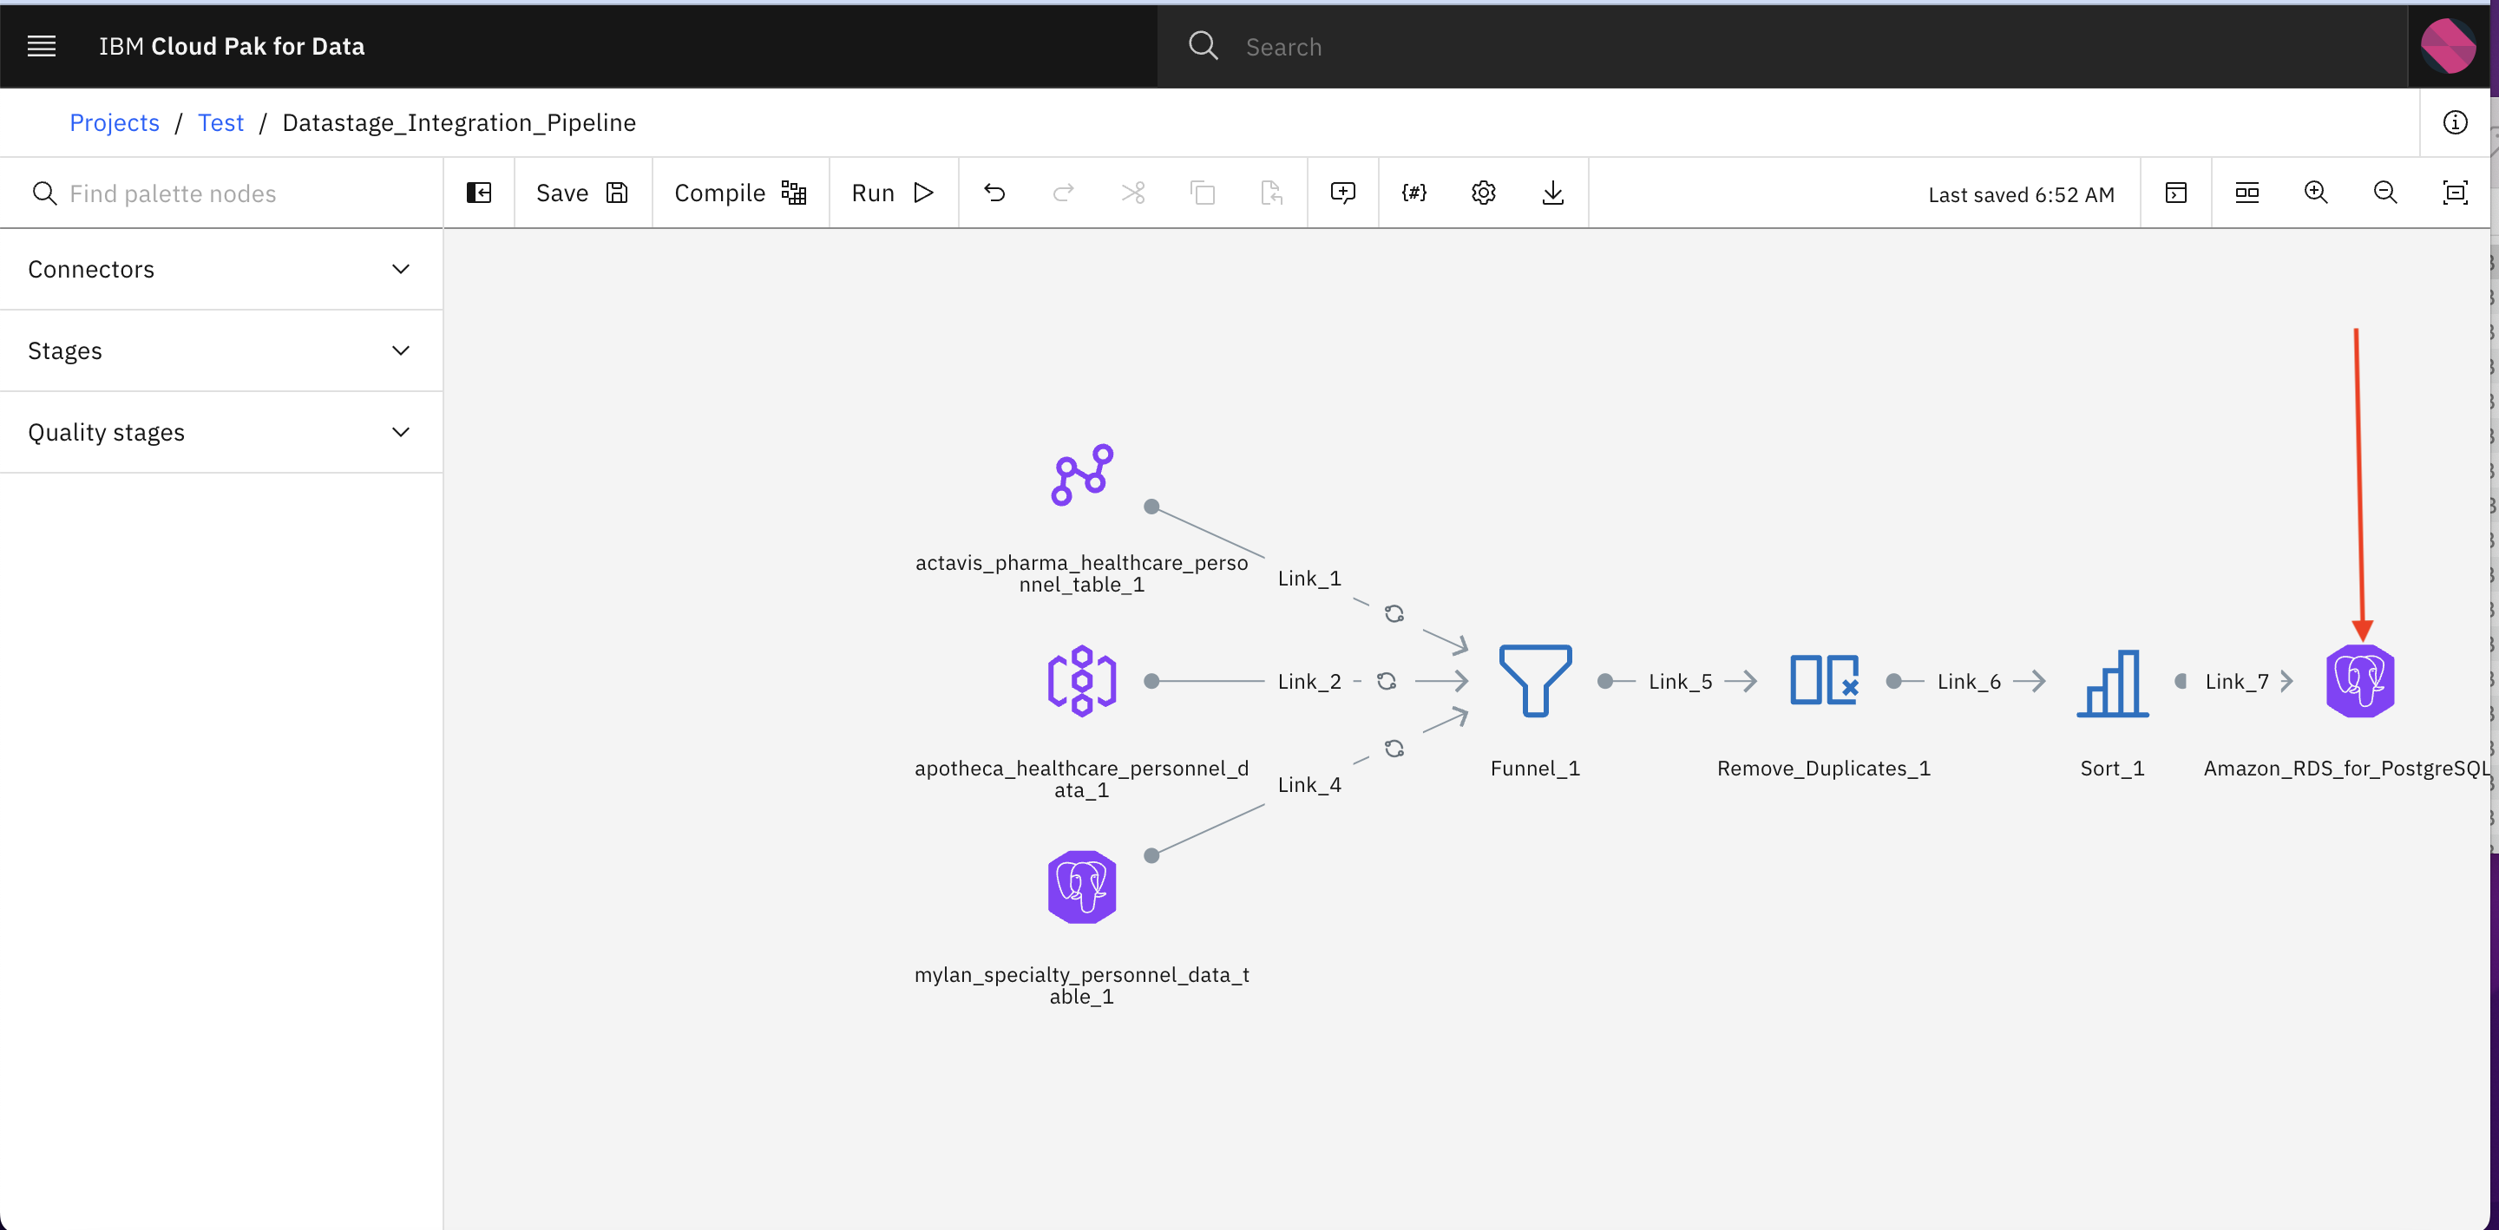Select the Amazon_RDS_for_PostgreSQL target node
This screenshot has height=1230, width=2499.
(x=2359, y=681)
